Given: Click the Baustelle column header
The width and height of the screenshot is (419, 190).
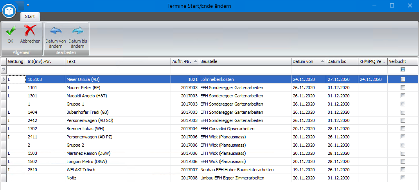Looking at the screenshot, I should [245, 61].
